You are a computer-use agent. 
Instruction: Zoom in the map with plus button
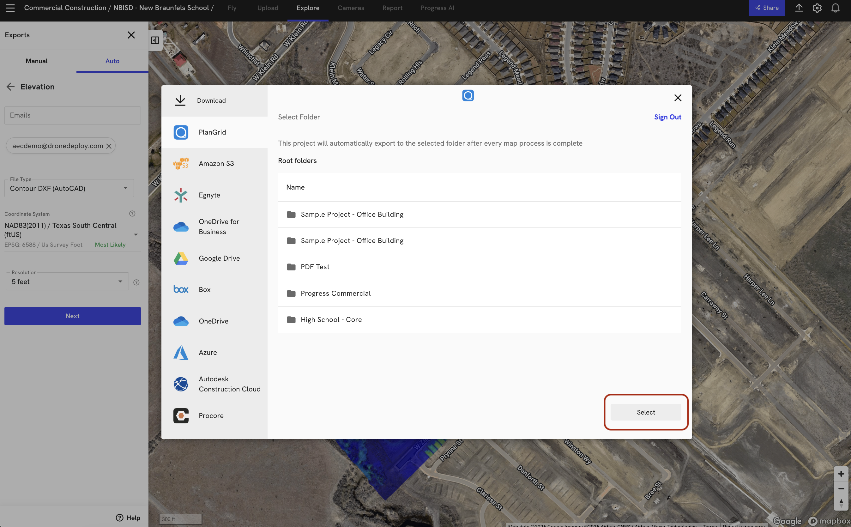[841, 474]
